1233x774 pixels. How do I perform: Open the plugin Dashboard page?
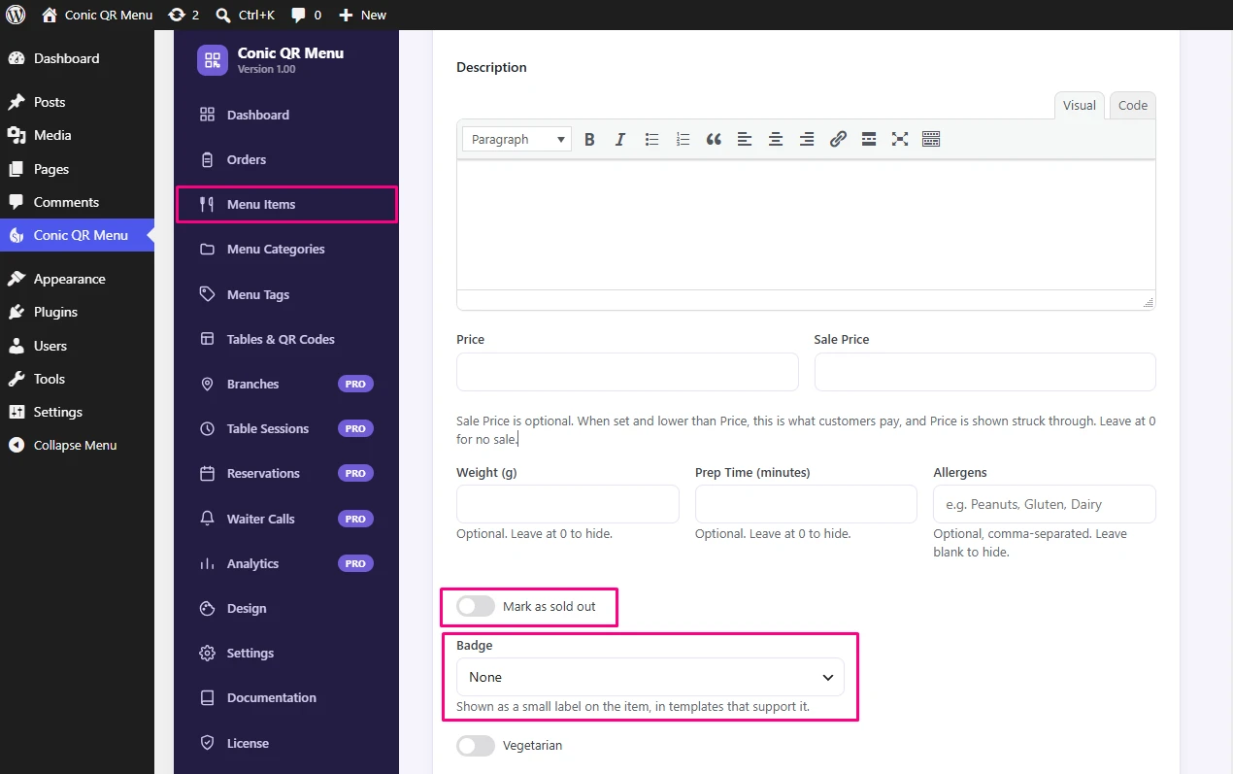[x=286, y=115]
